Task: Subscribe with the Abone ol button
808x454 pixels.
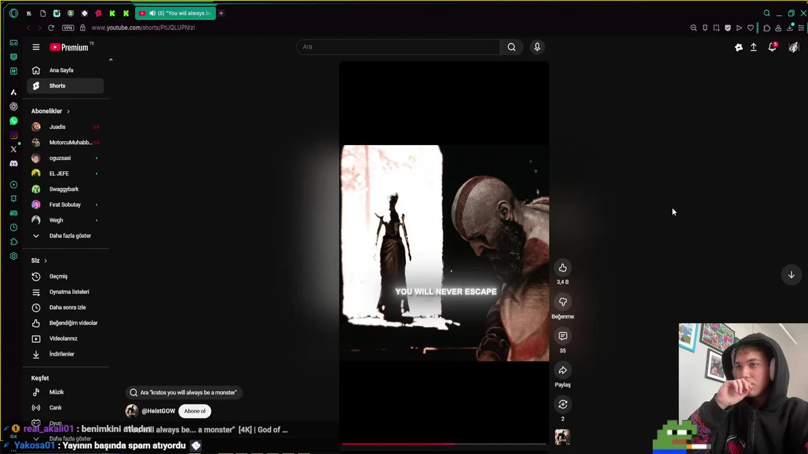Action: (x=194, y=411)
